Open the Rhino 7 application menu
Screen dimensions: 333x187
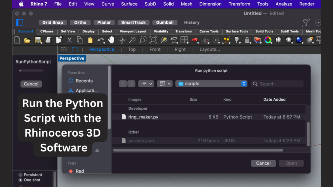pyautogui.click(x=39, y=4)
